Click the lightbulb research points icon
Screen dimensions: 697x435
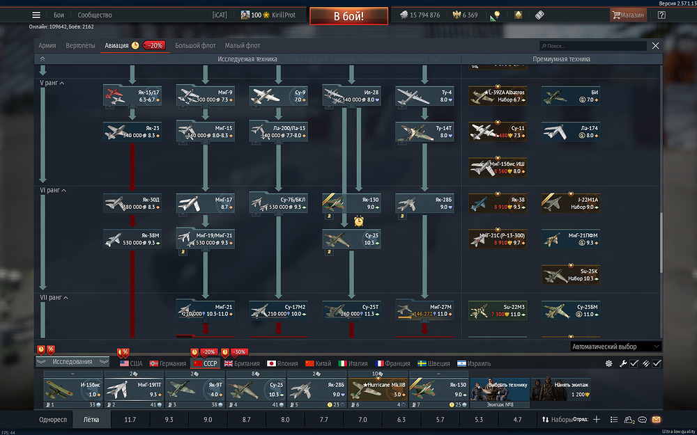pyautogui.click(x=496, y=15)
